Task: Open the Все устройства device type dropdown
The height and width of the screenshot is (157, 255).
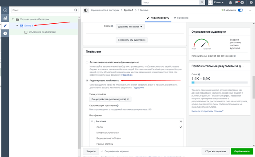Action: click(110, 99)
